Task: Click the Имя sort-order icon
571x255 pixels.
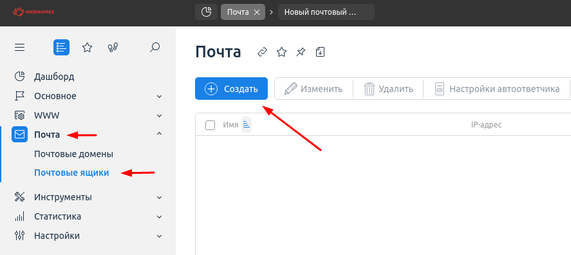Action: [x=247, y=125]
